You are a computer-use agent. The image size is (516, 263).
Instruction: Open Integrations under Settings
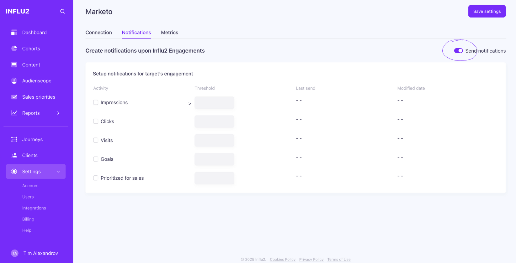click(34, 208)
